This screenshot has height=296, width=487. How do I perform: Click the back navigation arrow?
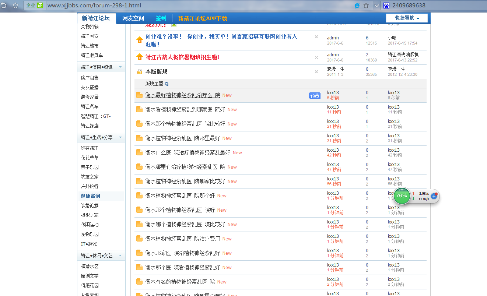point(4,6)
